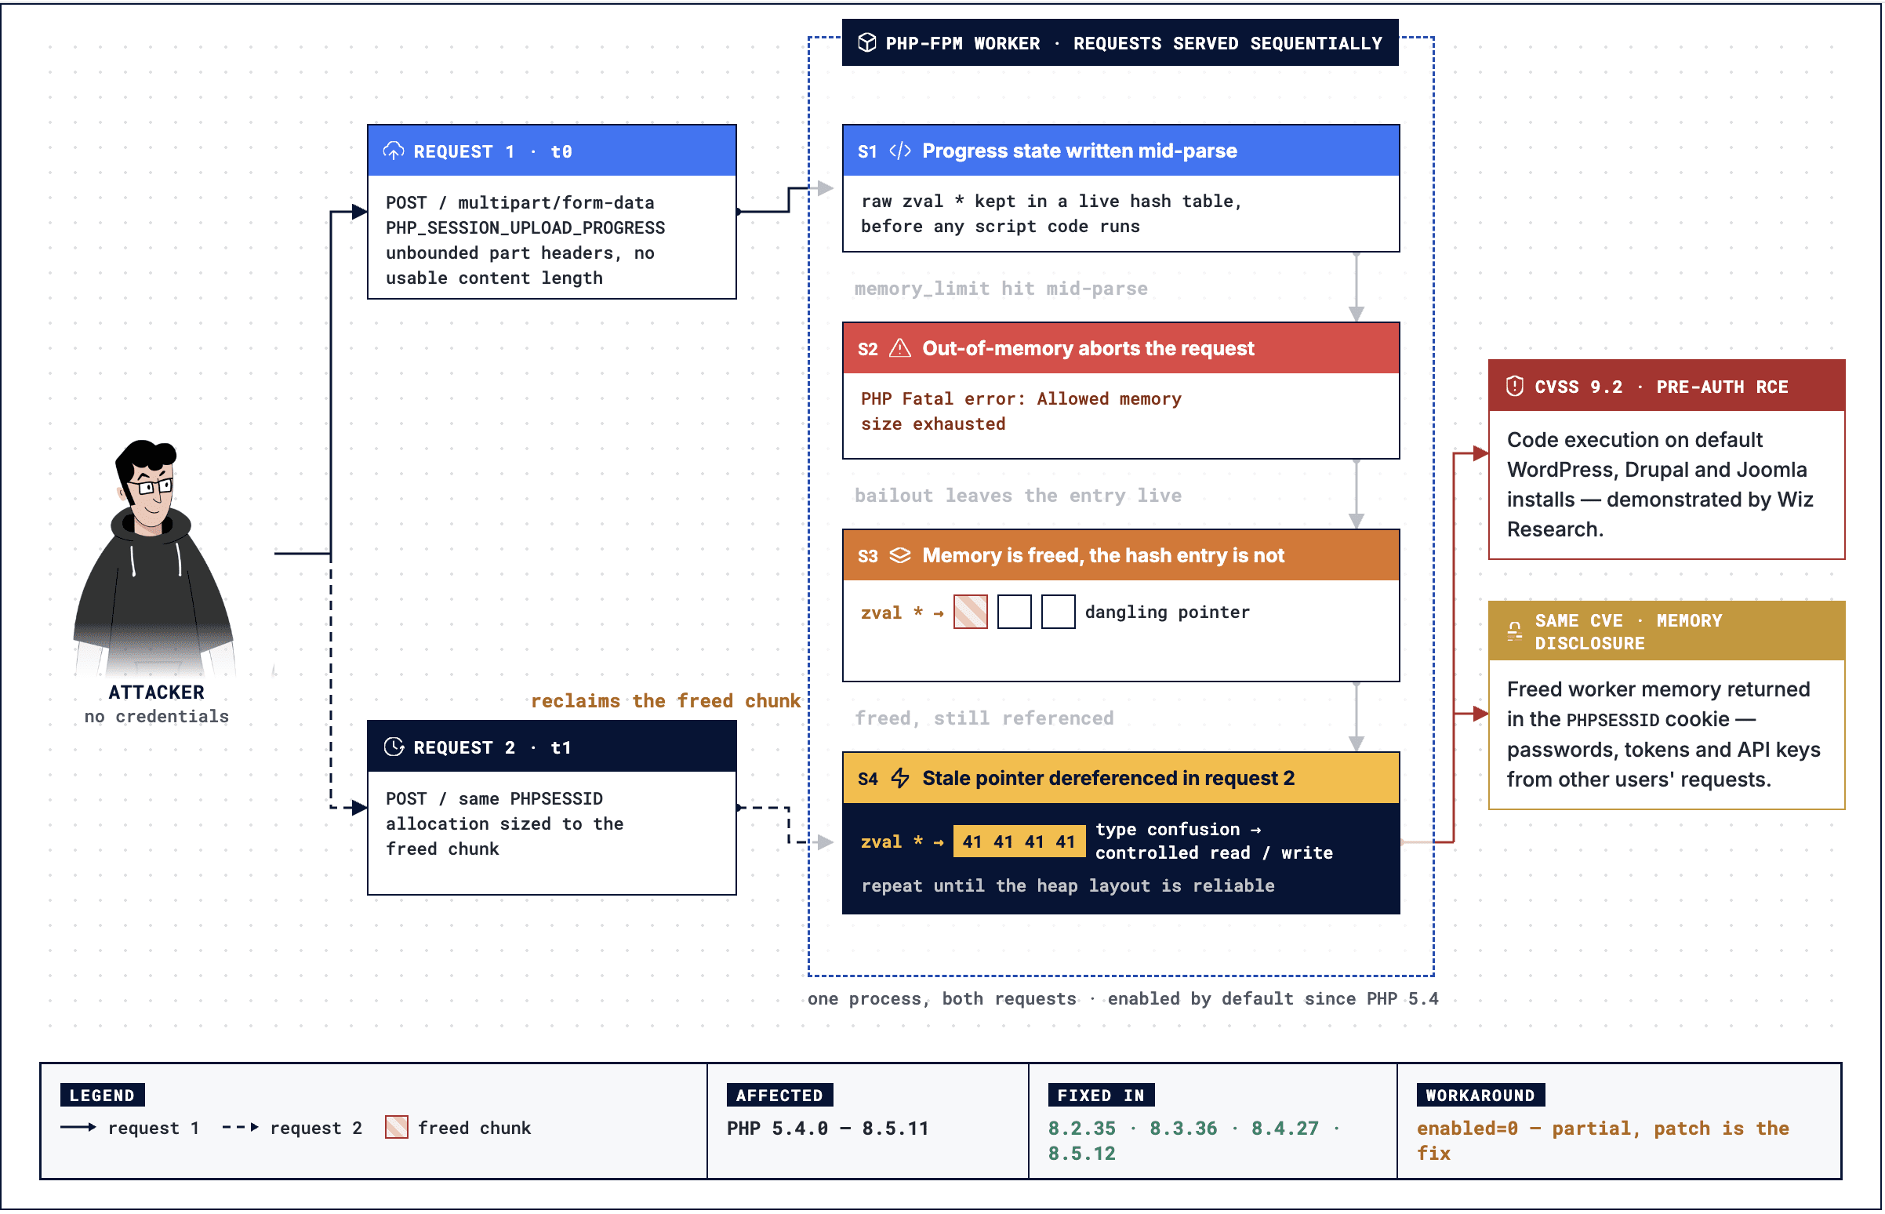The width and height of the screenshot is (1885, 1214).
Task: Click the 'S4' step label
Action: [x=869, y=780]
